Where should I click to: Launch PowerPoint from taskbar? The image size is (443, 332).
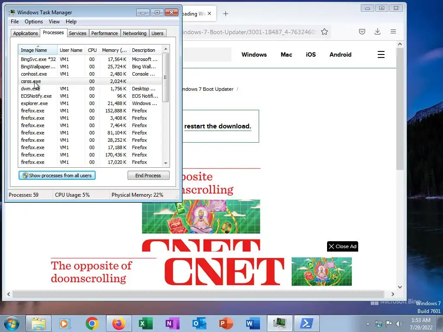click(x=226, y=323)
